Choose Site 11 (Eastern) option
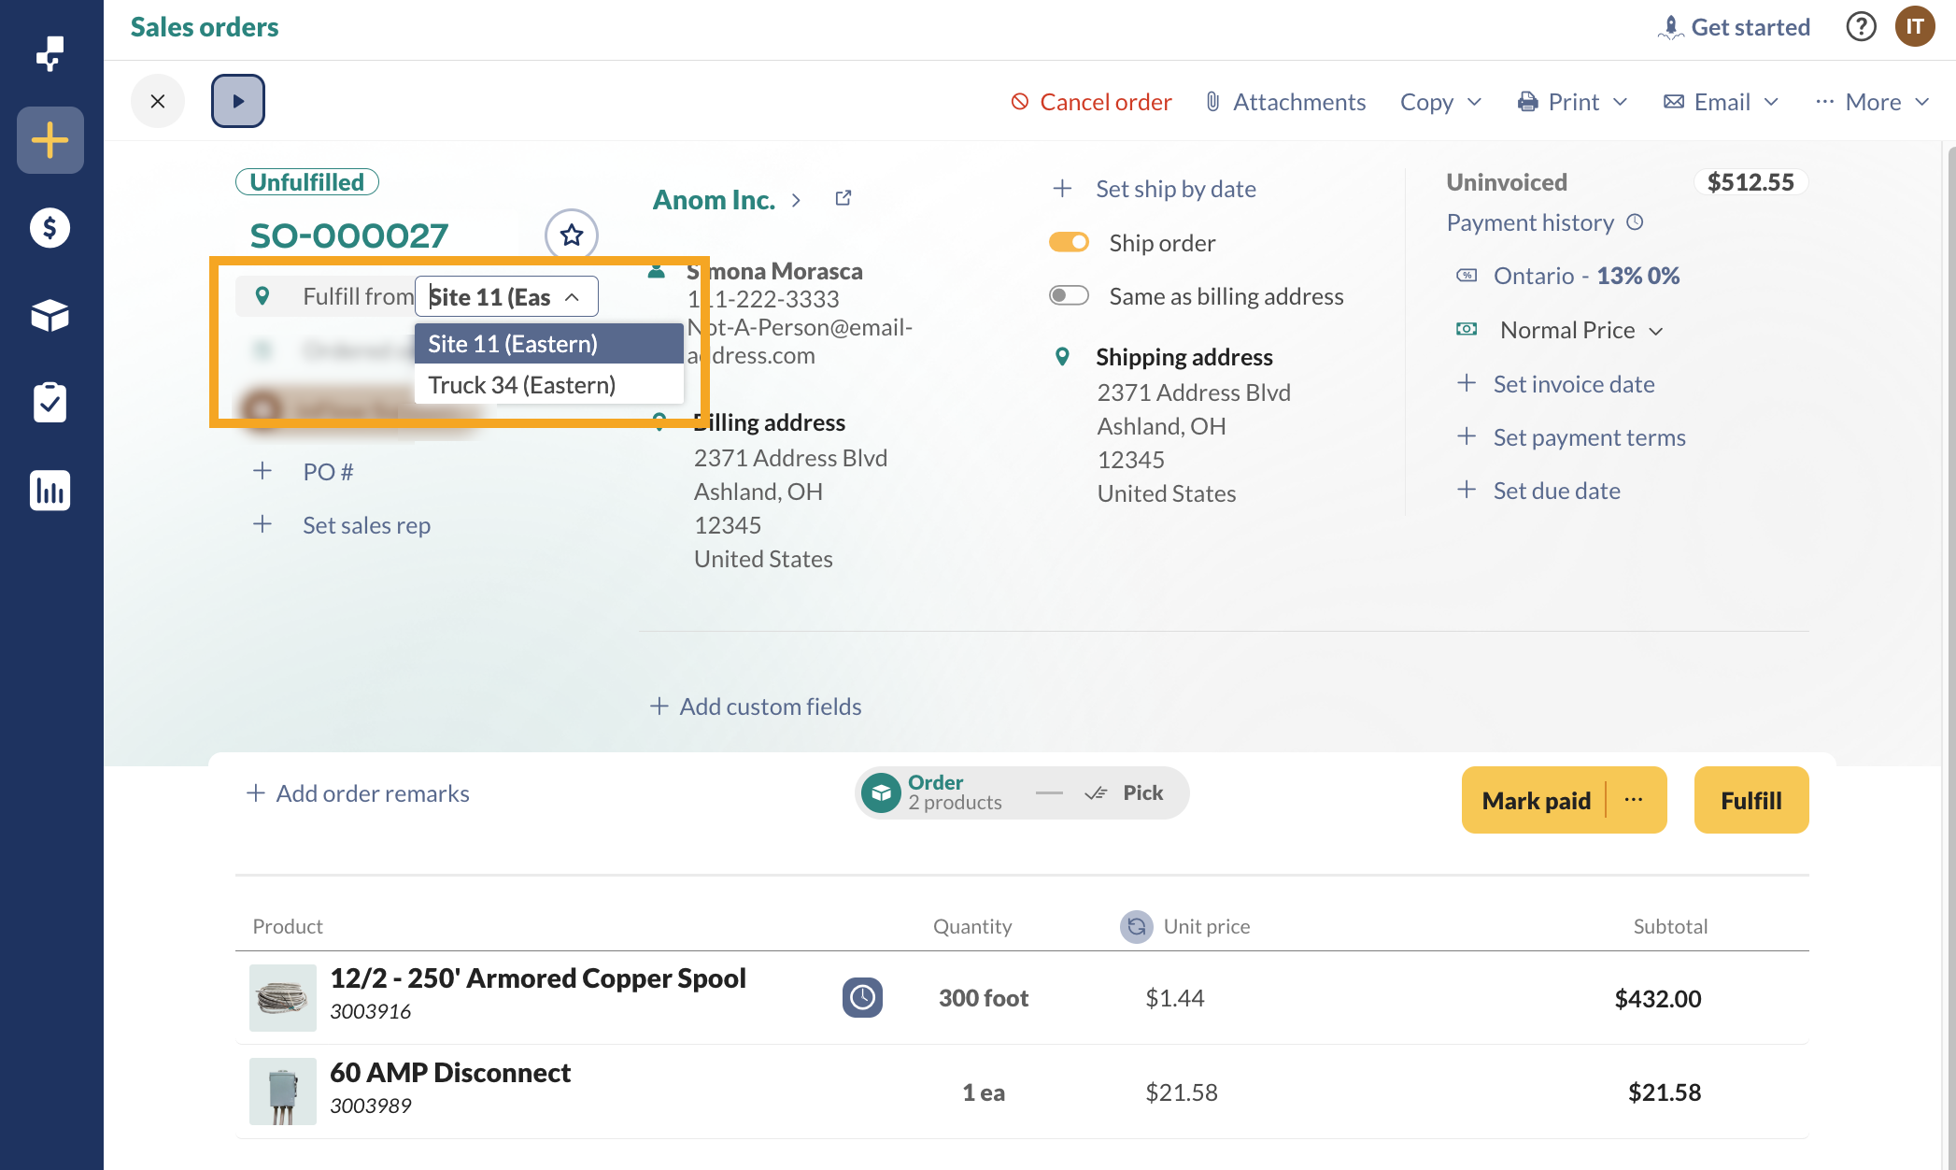This screenshot has width=1956, height=1170. (513, 344)
